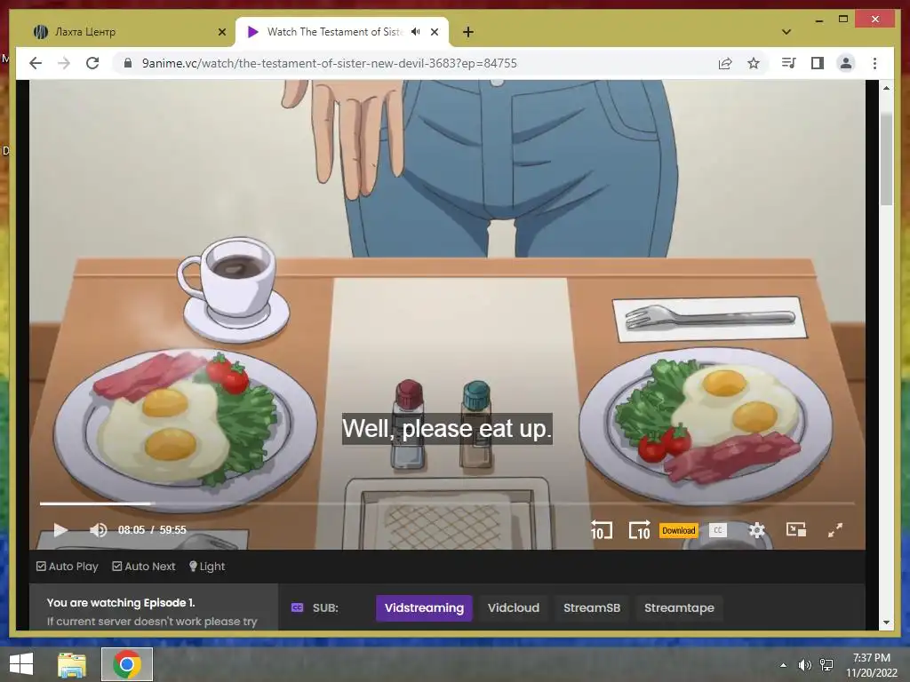Play the video
This screenshot has width=910, height=682.
(x=60, y=529)
